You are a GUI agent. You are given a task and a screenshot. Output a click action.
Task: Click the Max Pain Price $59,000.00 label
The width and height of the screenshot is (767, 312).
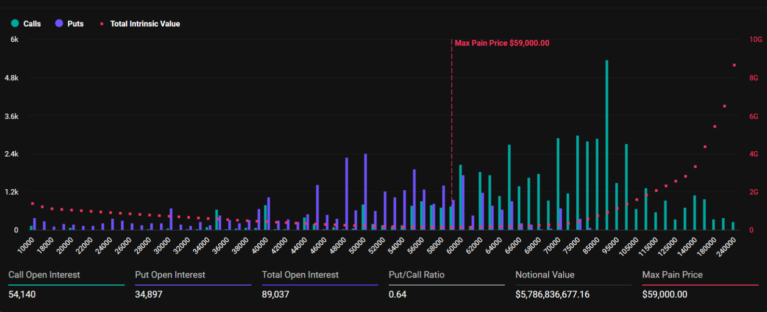[501, 43]
